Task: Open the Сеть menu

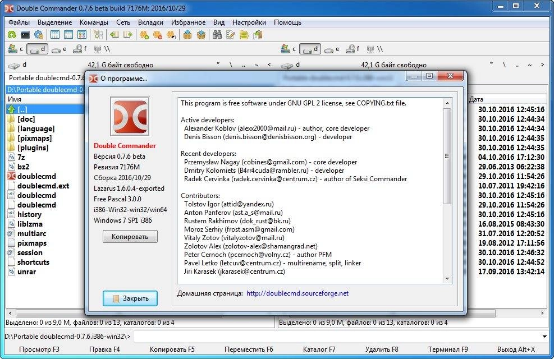Action: pos(123,22)
